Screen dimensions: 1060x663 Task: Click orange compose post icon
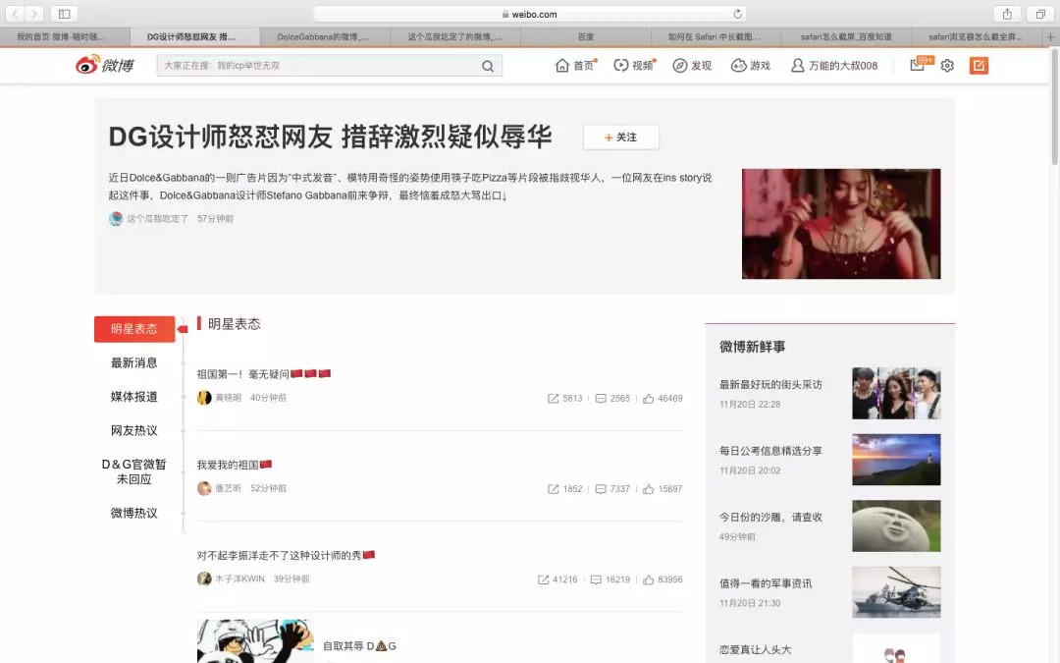tap(979, 66)
